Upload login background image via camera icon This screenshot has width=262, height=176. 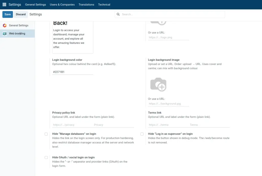pos(158,84)
